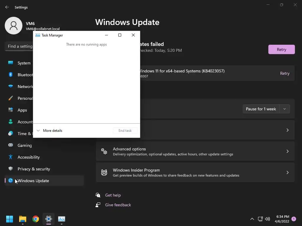
Task: Open the Windows Update settings section
Action: point(44,181)
